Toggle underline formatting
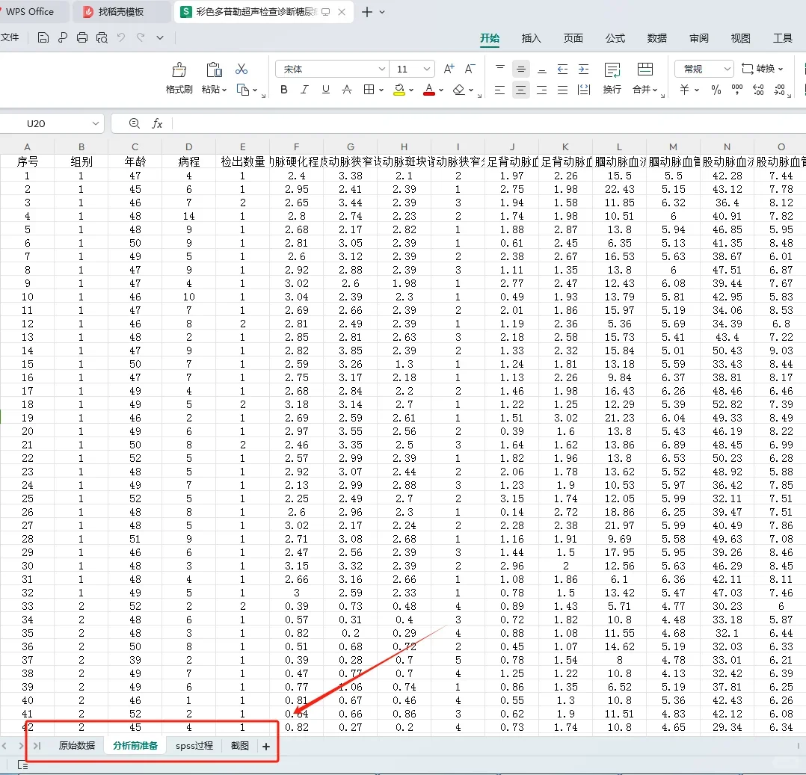This screenshot has width=806, height=775. pos(325,90)
